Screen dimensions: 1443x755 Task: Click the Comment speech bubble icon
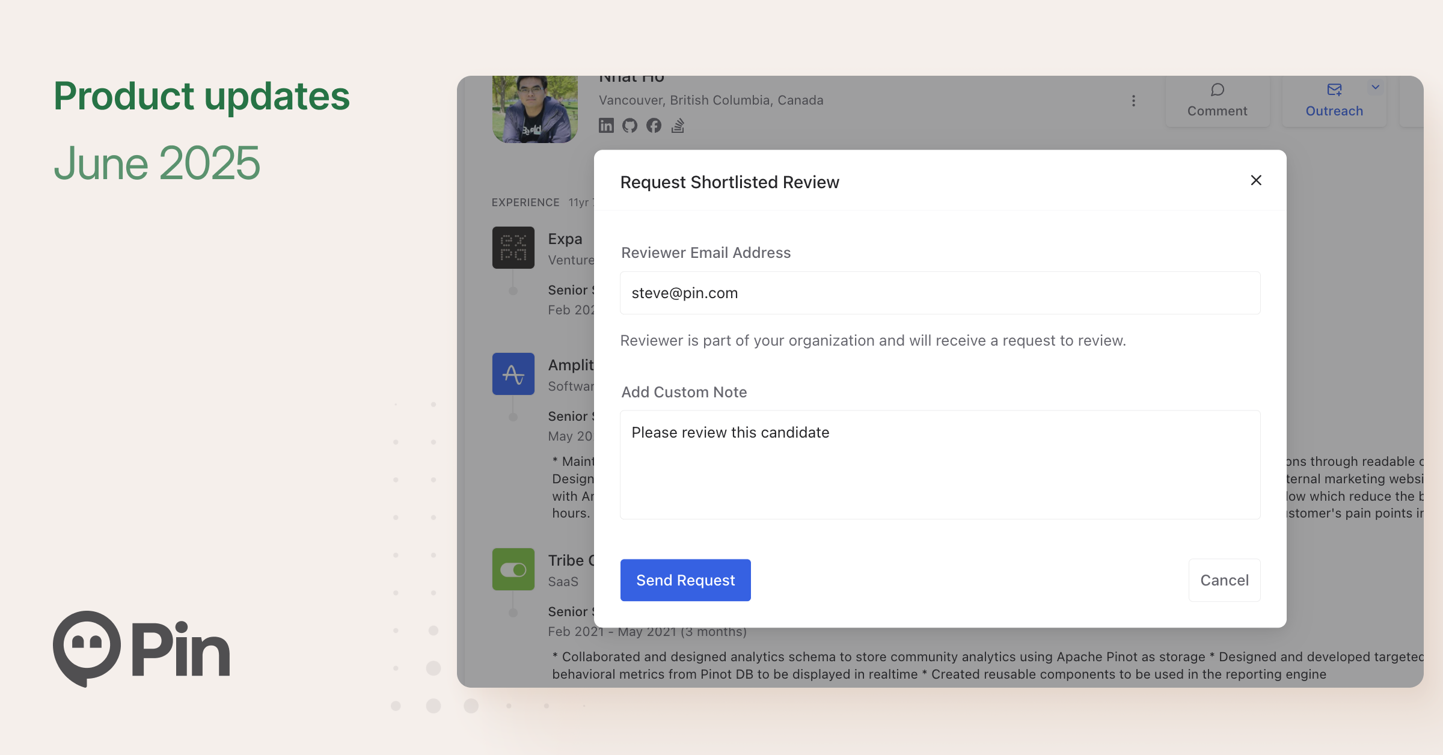[1217, 89]
